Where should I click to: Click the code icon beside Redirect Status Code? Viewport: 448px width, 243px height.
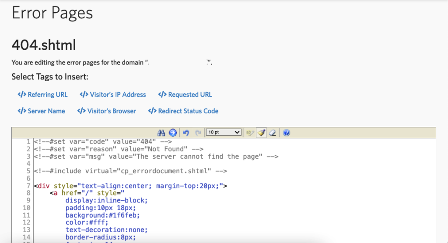coord(152,111)
